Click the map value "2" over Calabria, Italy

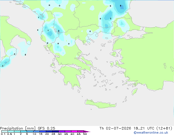coord(2,66)
